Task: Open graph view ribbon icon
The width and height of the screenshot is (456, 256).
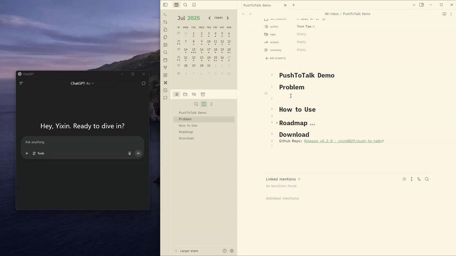Action: tap(165, 68)
